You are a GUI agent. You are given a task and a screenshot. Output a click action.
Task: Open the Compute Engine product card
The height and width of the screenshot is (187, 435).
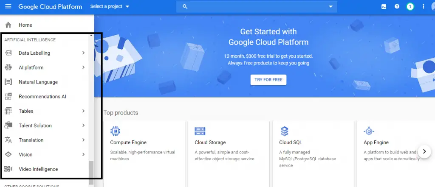click(144, 154)
